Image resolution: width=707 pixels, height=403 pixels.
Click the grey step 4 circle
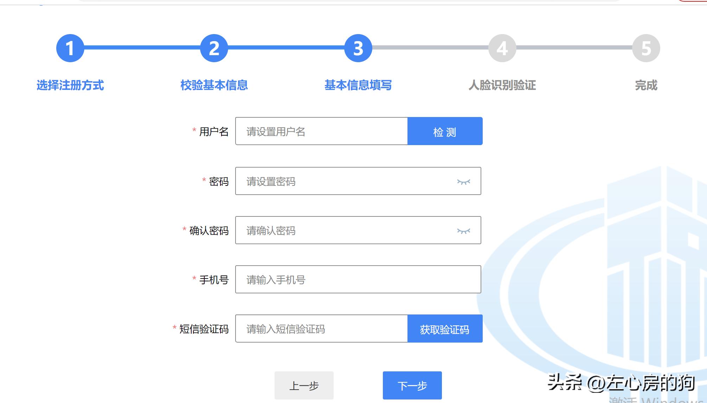tap(502, 49)
